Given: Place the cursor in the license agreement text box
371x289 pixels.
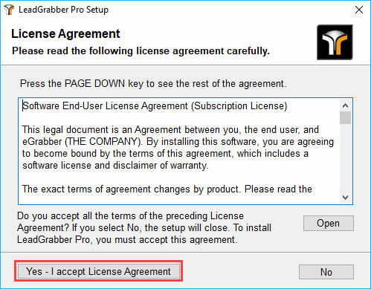Looking at the screenshot, I should (178, 151).
